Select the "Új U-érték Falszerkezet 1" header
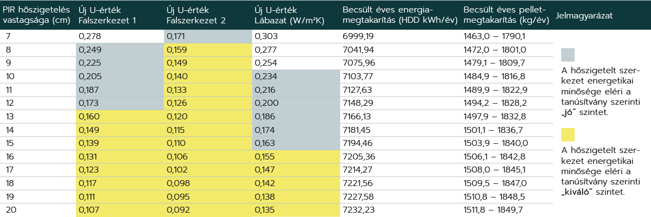Image resolution: width=651 pixels, height=217 pixels. click(x=107, y=16)
